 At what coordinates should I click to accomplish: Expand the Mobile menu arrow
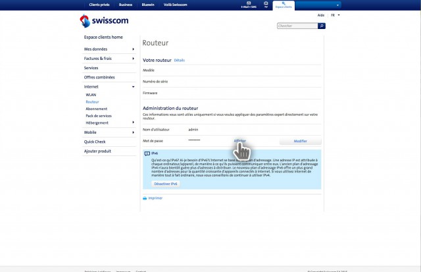point(133,132)
